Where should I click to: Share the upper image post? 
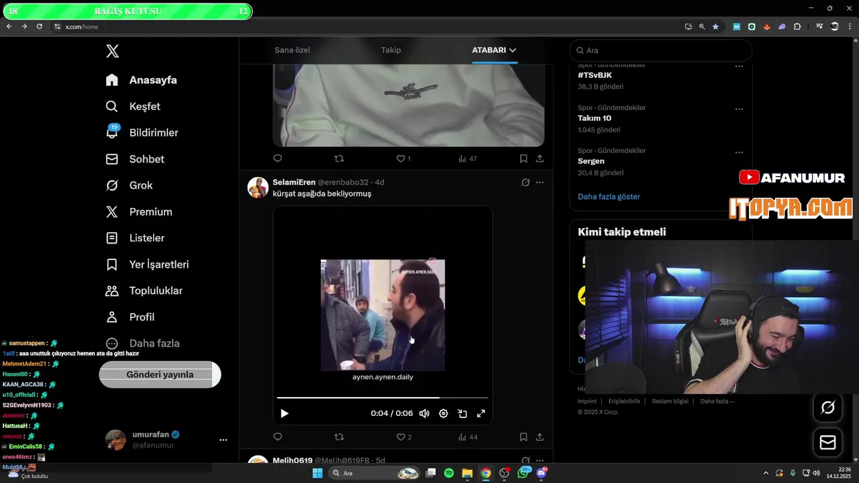[540, 158]
